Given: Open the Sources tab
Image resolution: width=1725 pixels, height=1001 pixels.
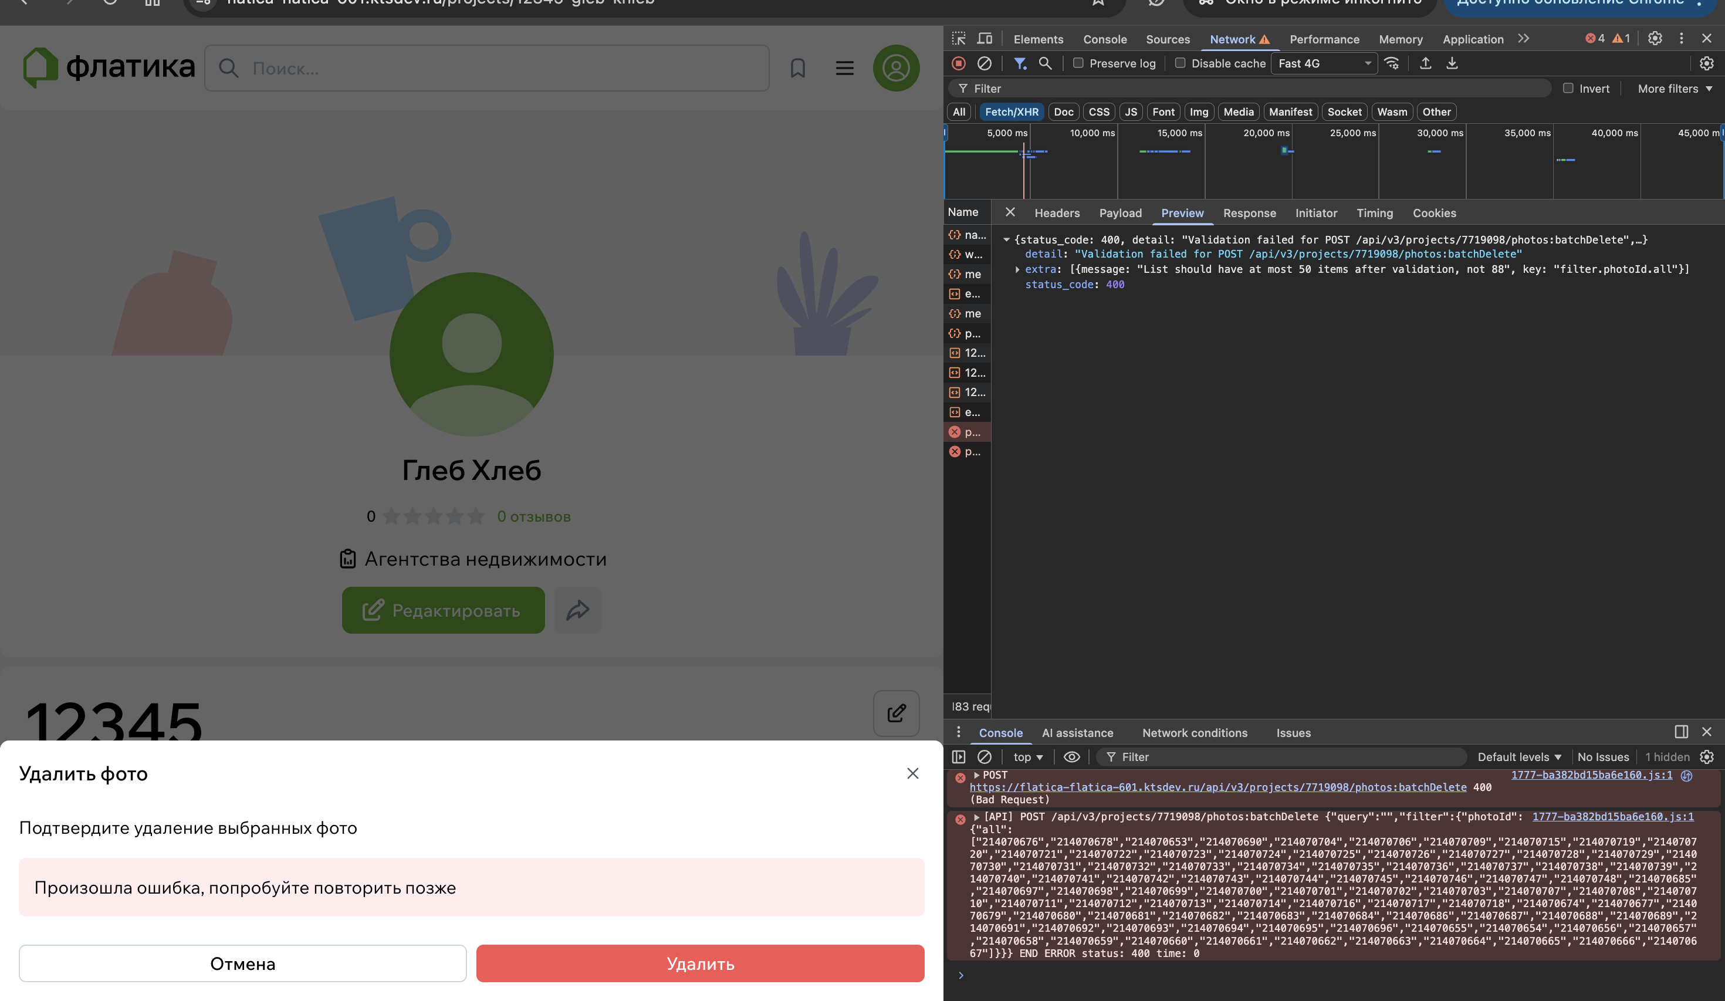Looking at the screenshot, I should [1167, 39].
